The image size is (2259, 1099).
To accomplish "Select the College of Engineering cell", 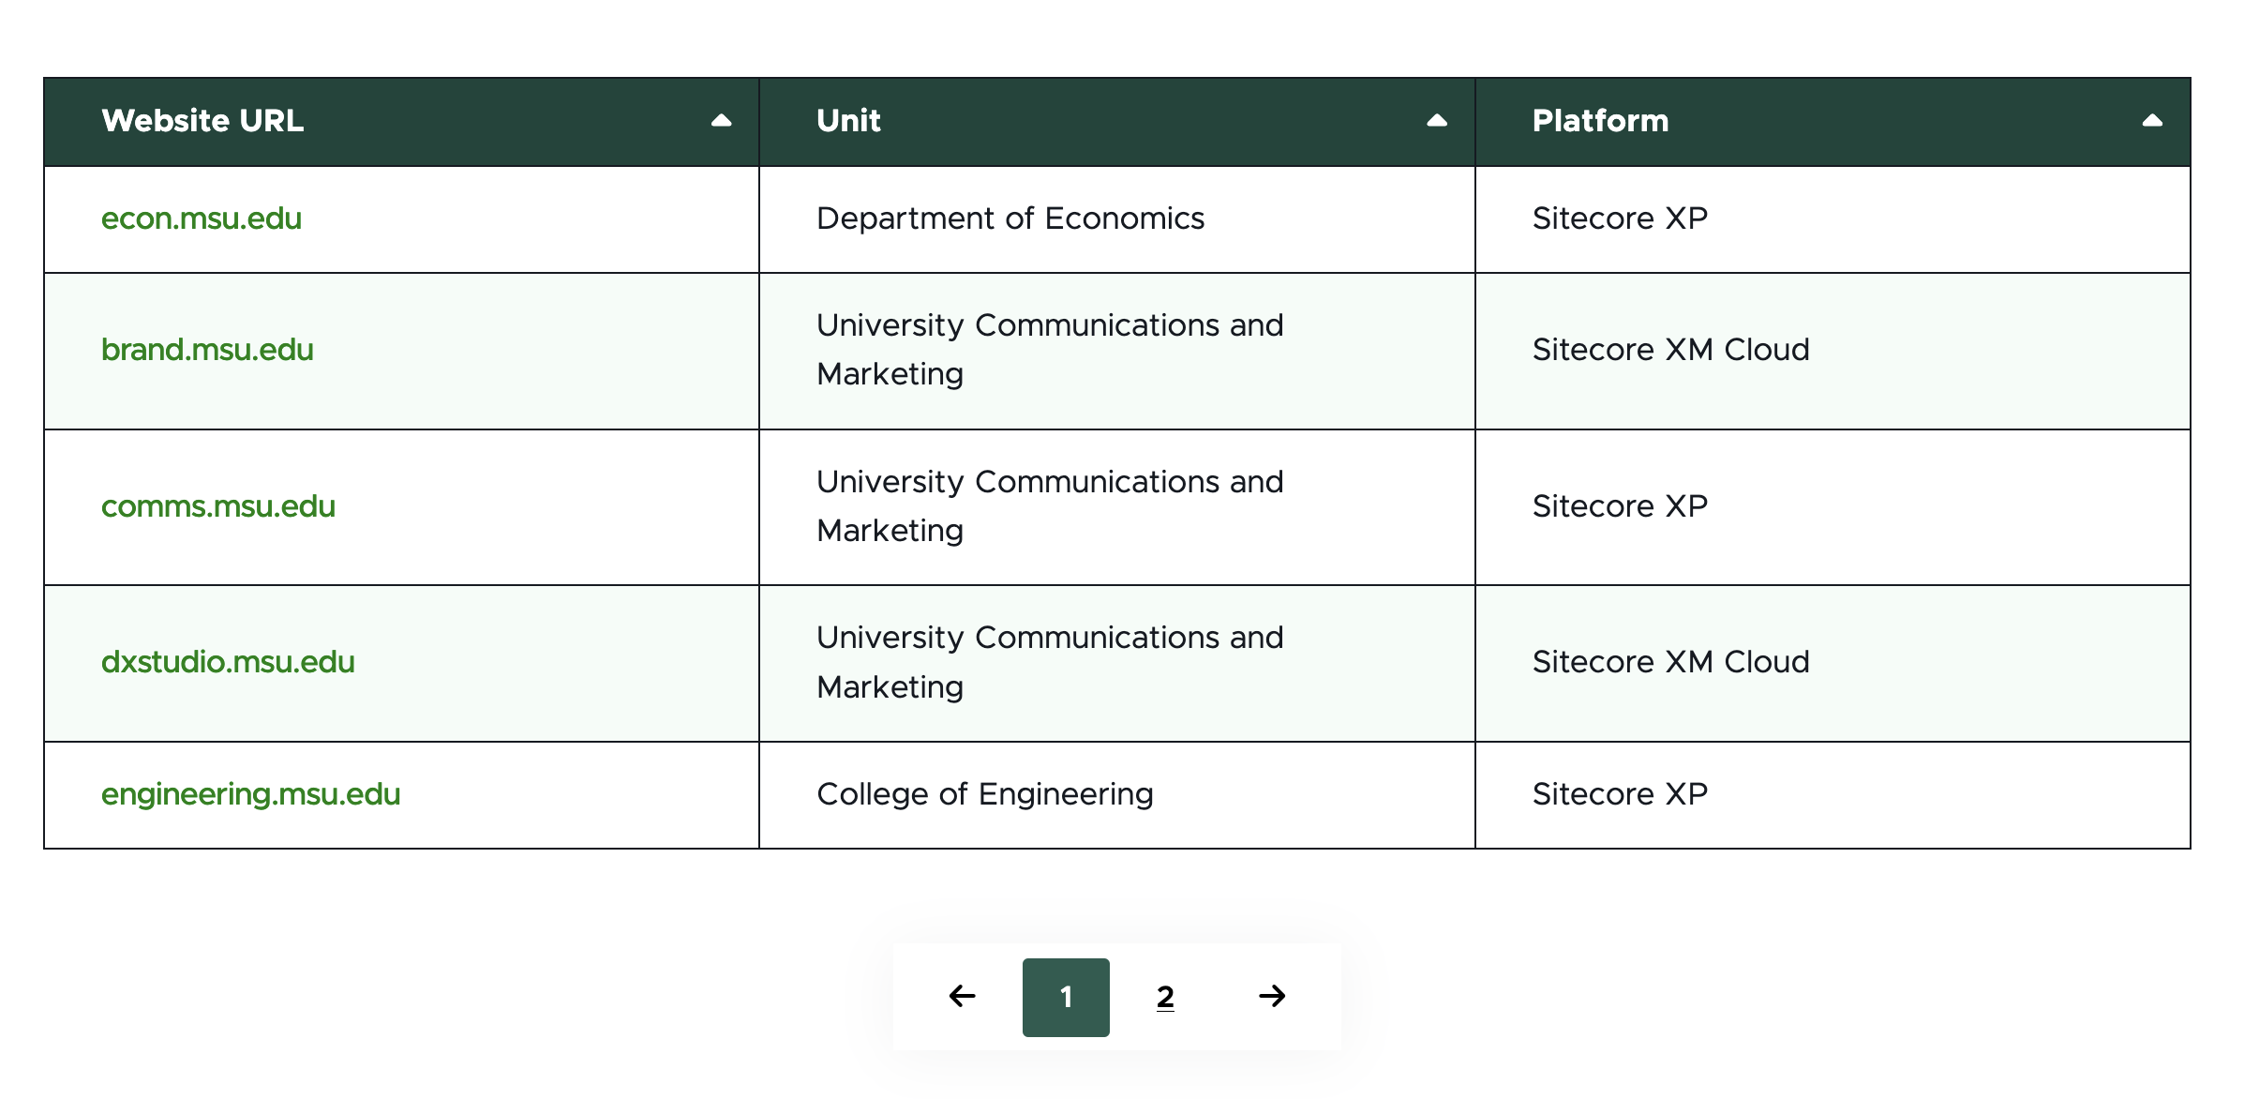I will coord(1117,795).
